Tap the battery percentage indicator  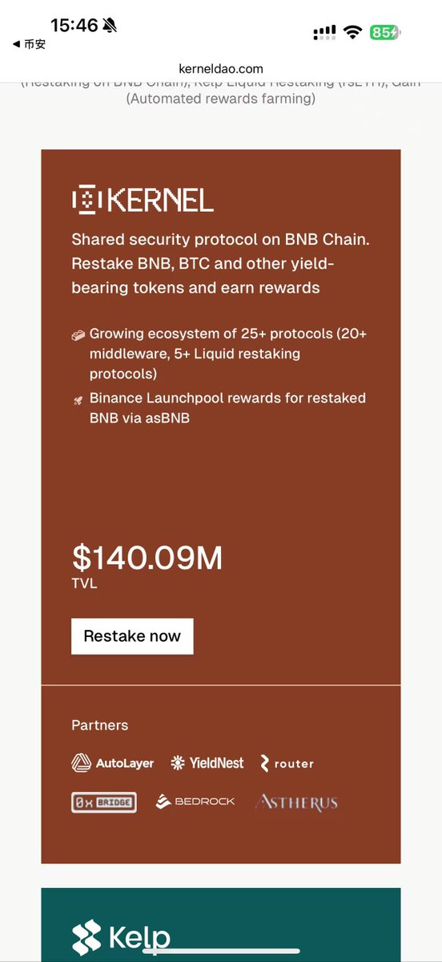(x=384, y=32)
